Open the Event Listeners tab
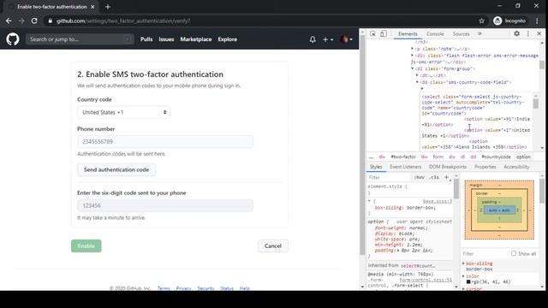The height and width of the screenshot is (308, 548). 405,167
